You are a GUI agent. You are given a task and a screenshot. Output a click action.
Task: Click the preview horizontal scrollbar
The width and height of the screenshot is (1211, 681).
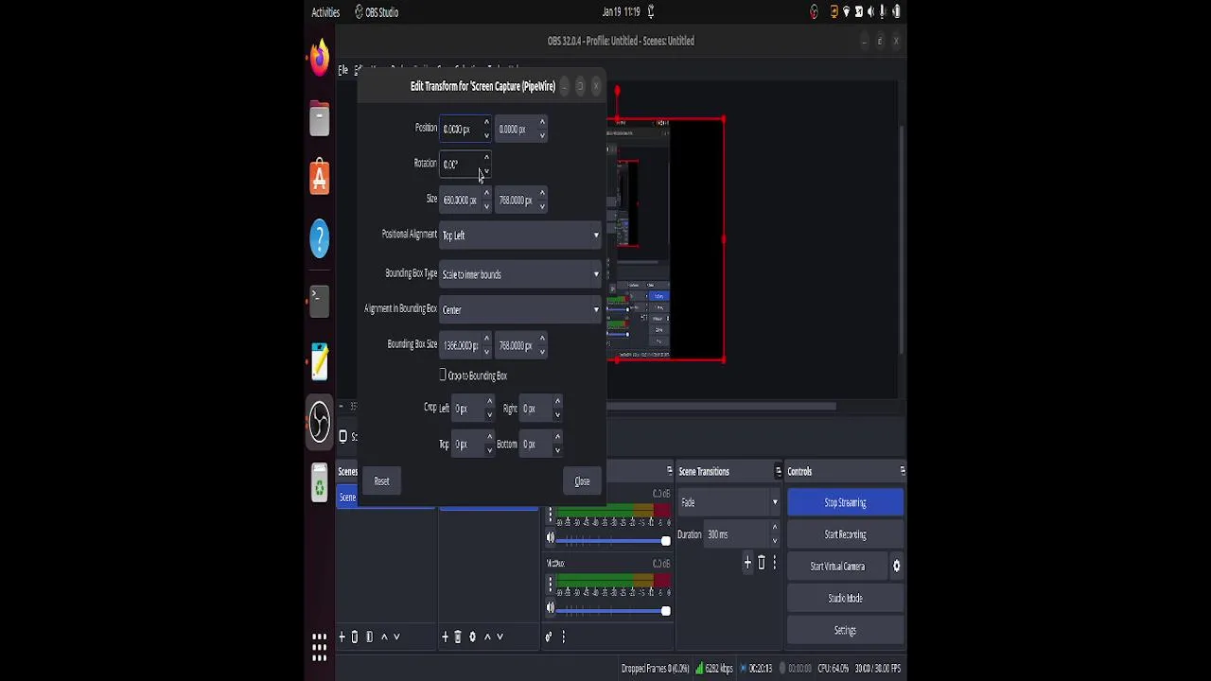point(721,407)
